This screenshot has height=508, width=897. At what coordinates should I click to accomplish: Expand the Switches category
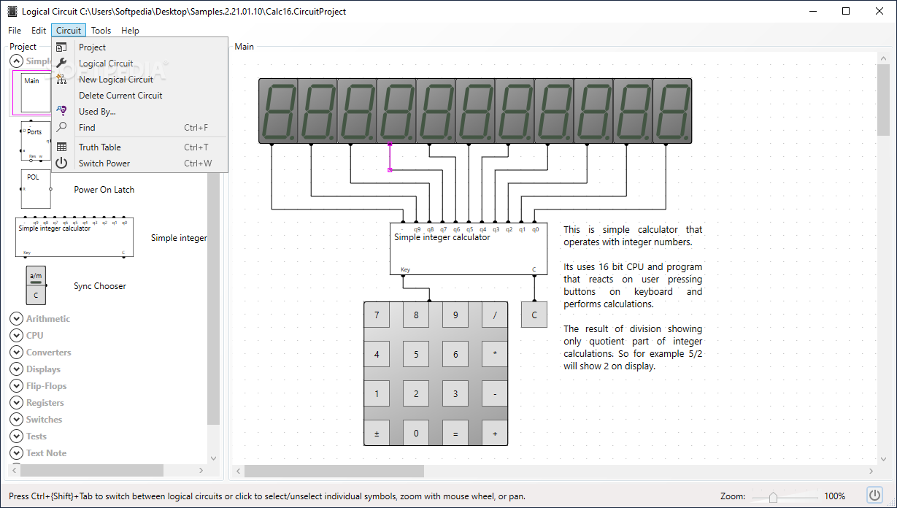(x=16, y=419)
